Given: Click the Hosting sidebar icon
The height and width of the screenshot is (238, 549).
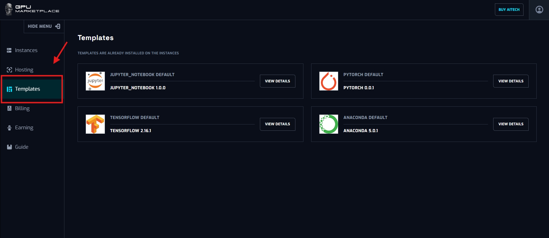Looking at the screenshot, I should [x=9, y=70].
